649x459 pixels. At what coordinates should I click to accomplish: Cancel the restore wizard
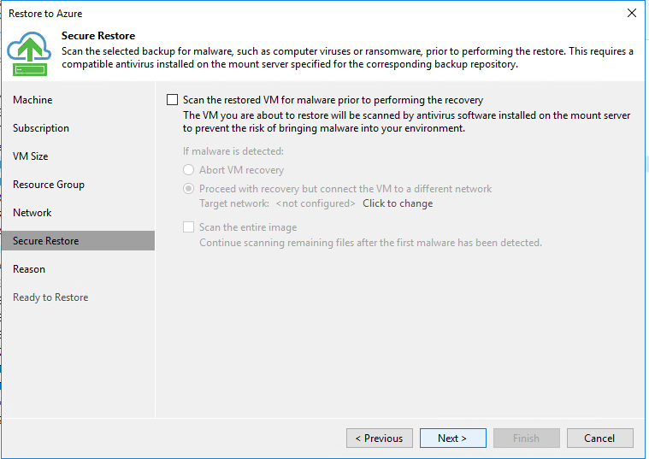tap(599, 438)
